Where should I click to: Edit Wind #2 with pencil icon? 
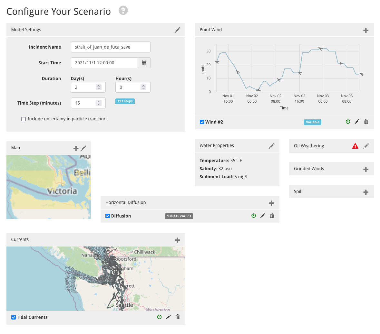(357, 122)
